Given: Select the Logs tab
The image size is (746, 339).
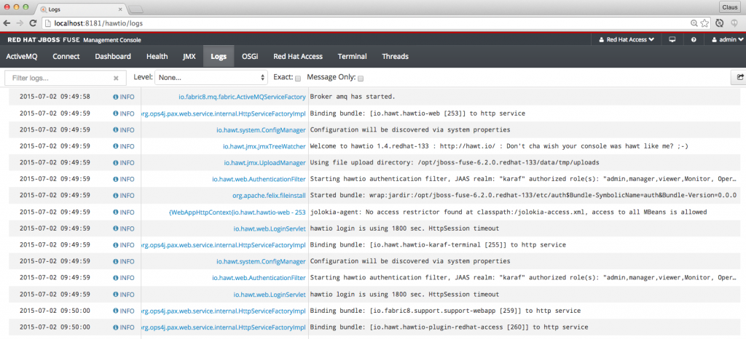Looking at the screenshot, I should 219,56.
